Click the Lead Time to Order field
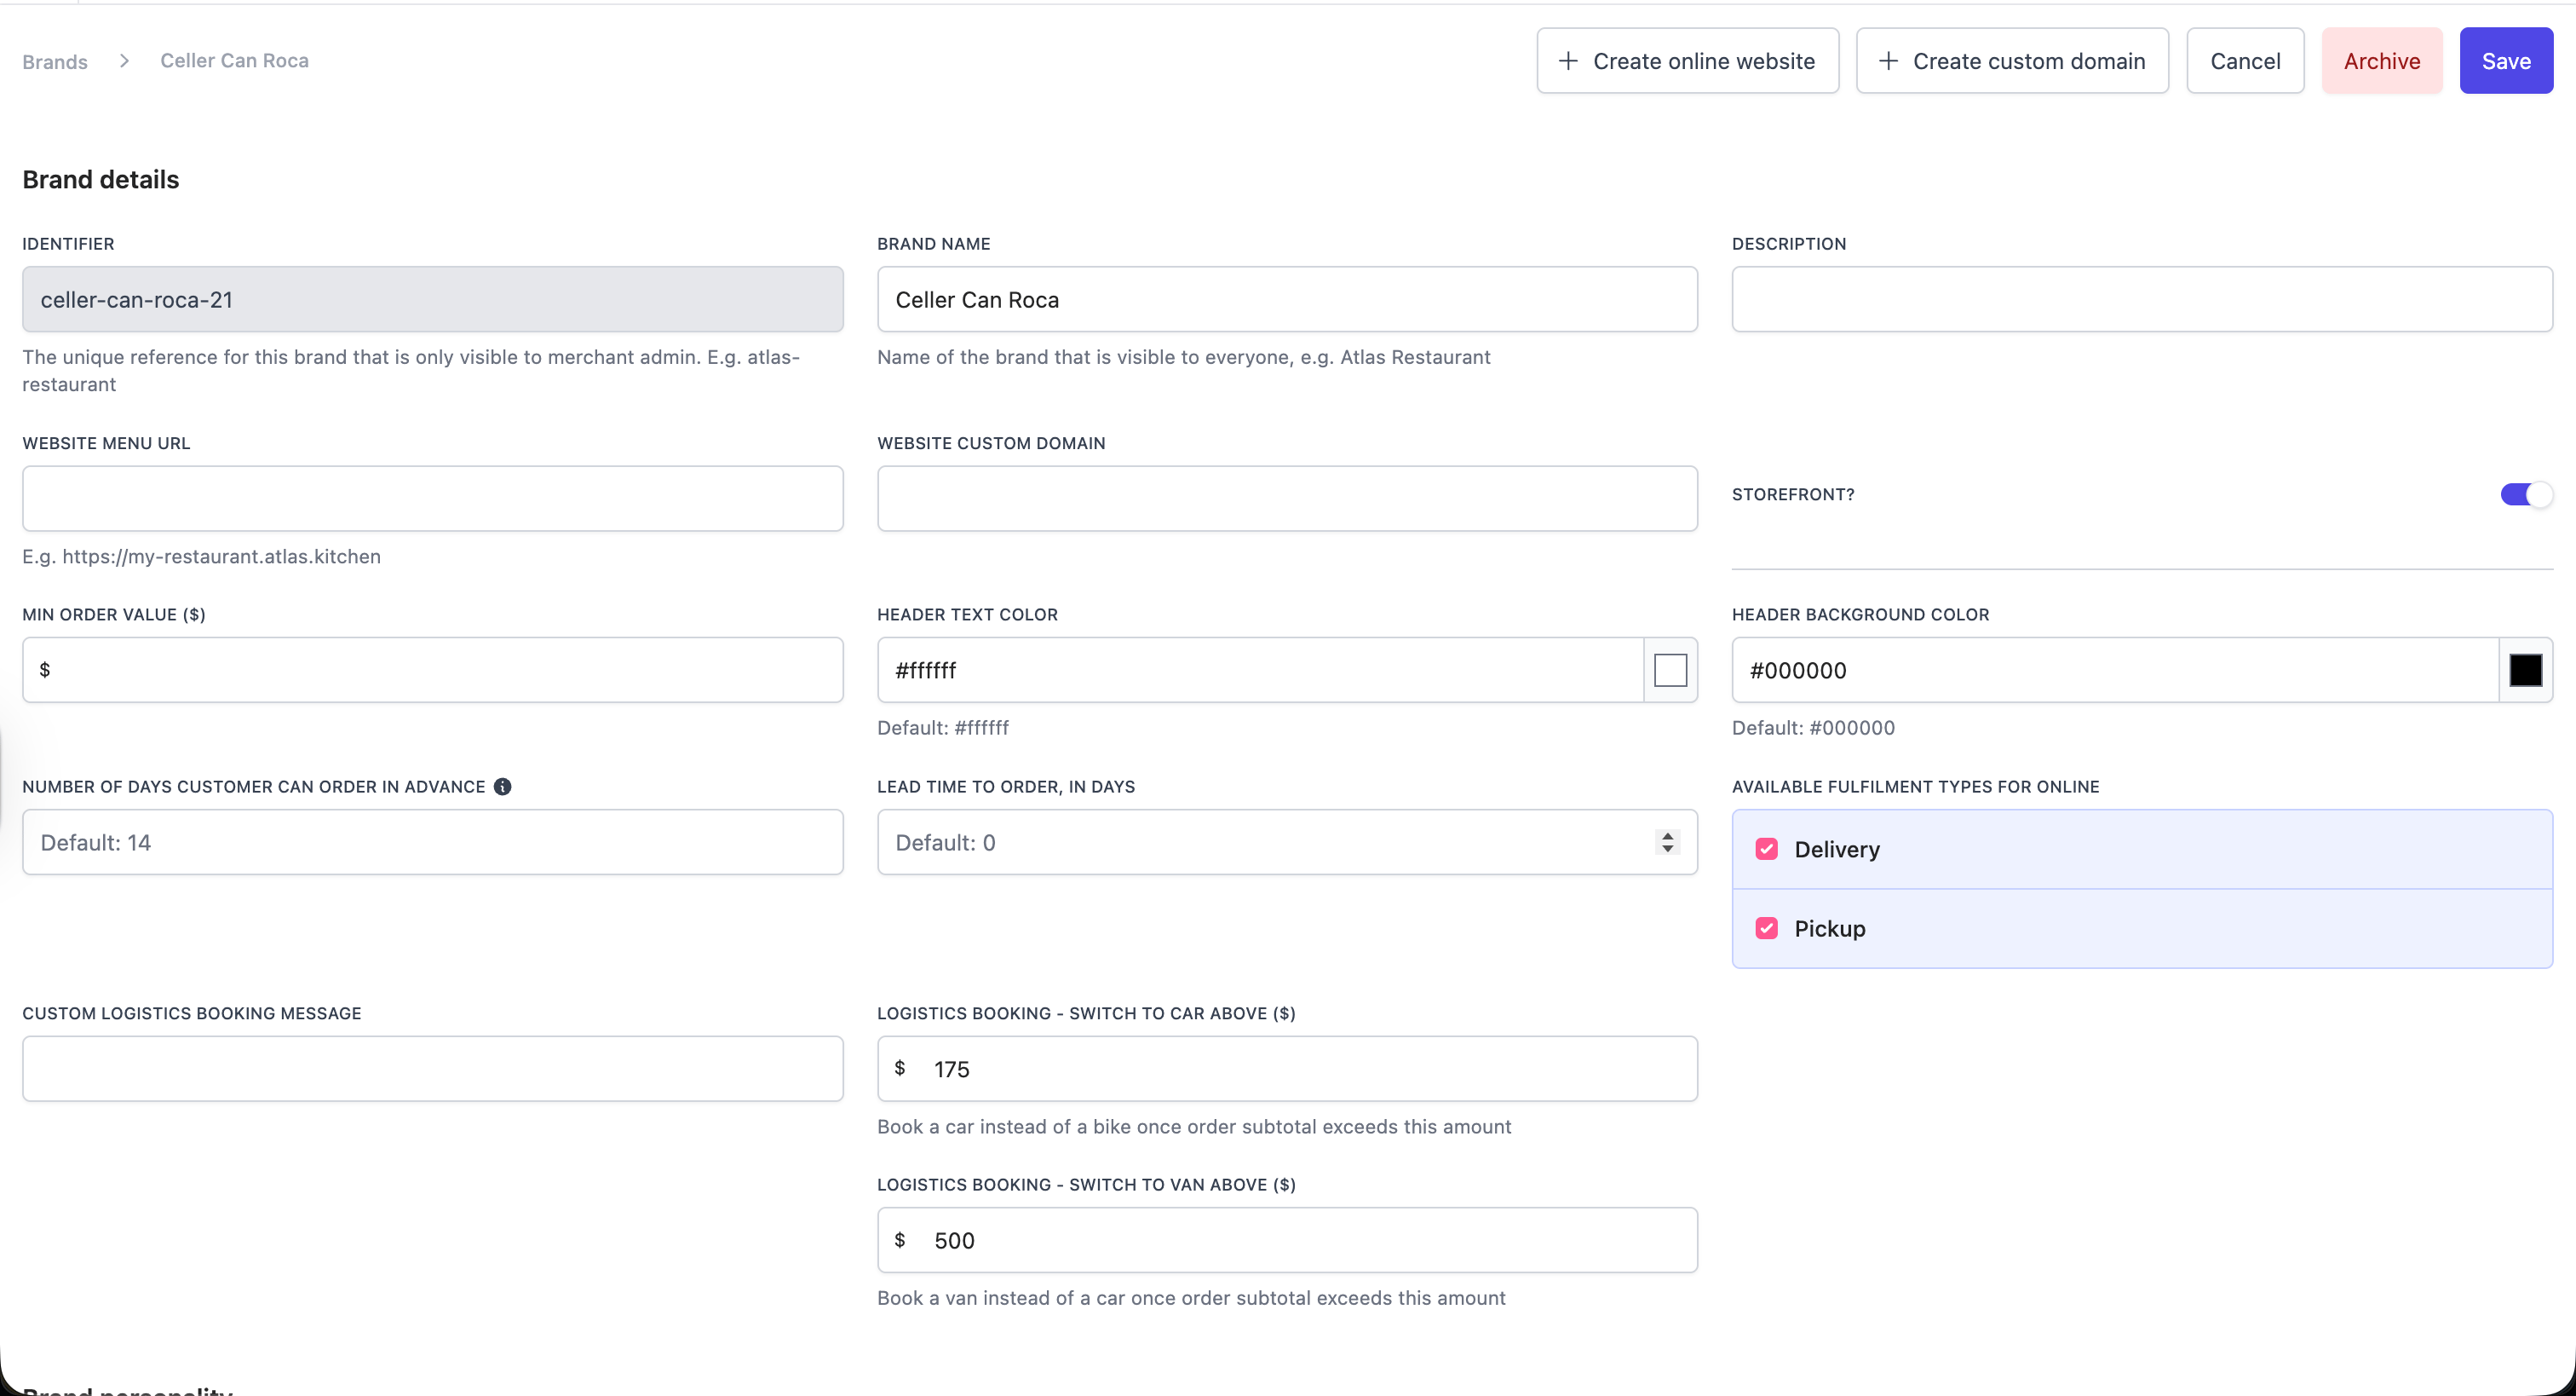 [x=1287, y=843]
